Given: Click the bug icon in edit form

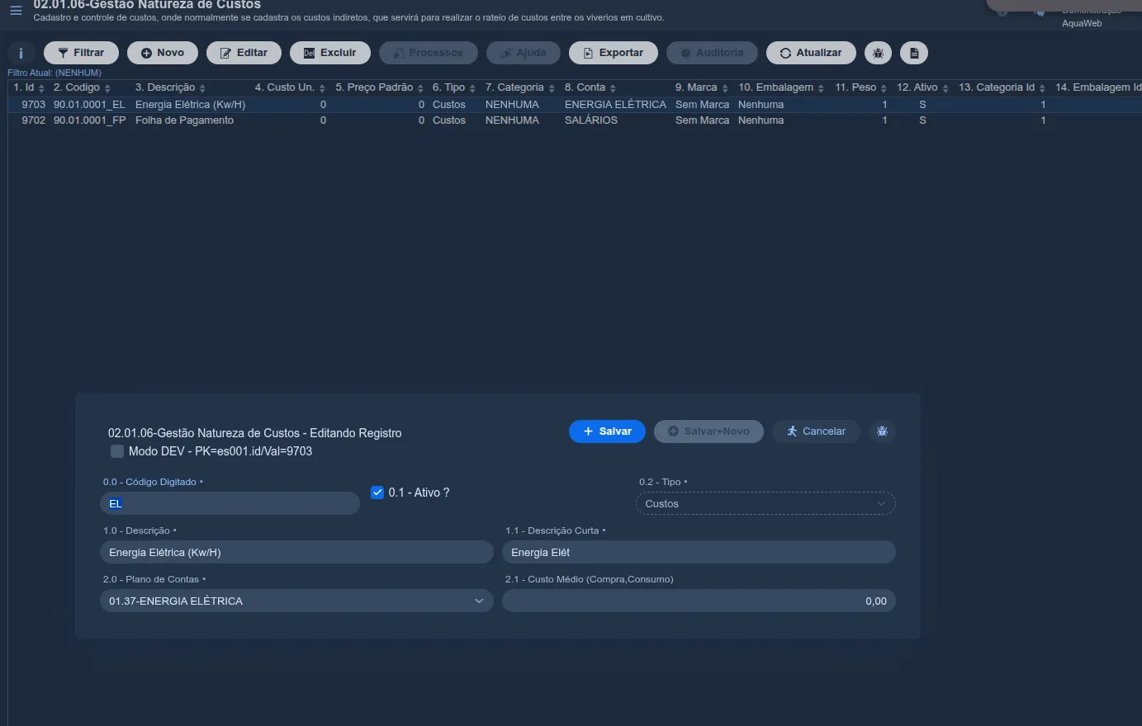Looking at the screenshot, I should coord(882,431).
